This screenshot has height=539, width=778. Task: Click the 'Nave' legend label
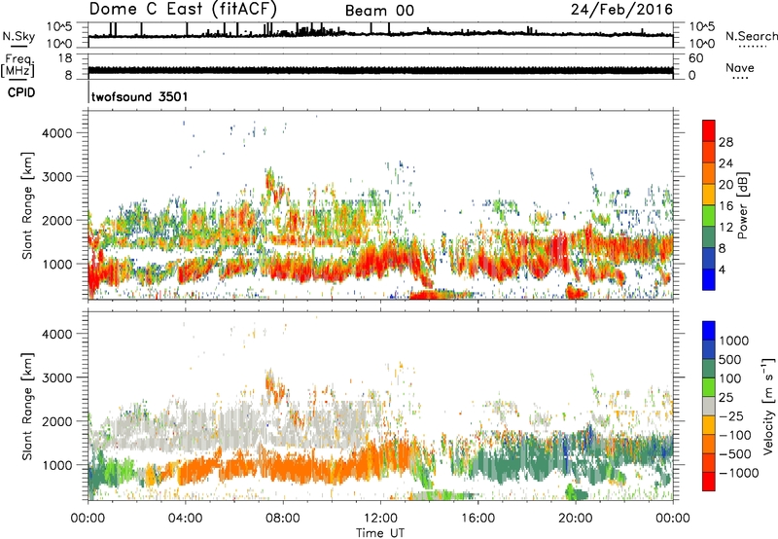click(740, 67)
